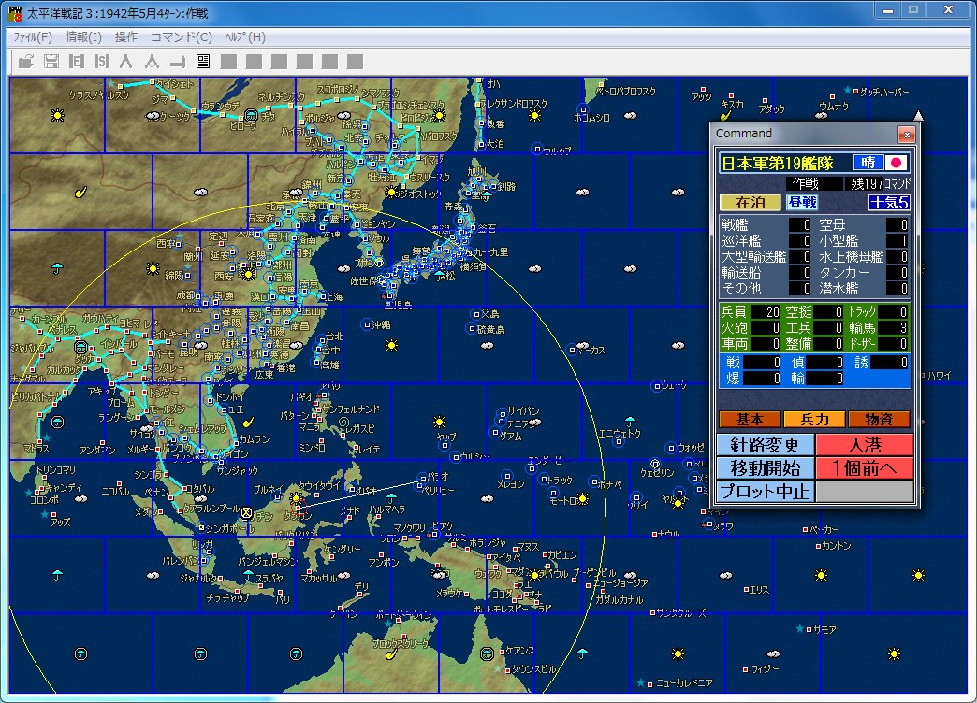Click the open file toolbar icon

pyautogui.click(x=26, y=61)
